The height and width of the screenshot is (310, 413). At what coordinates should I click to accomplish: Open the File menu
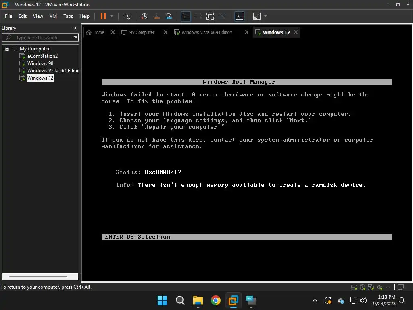click(x=8, y=16)
